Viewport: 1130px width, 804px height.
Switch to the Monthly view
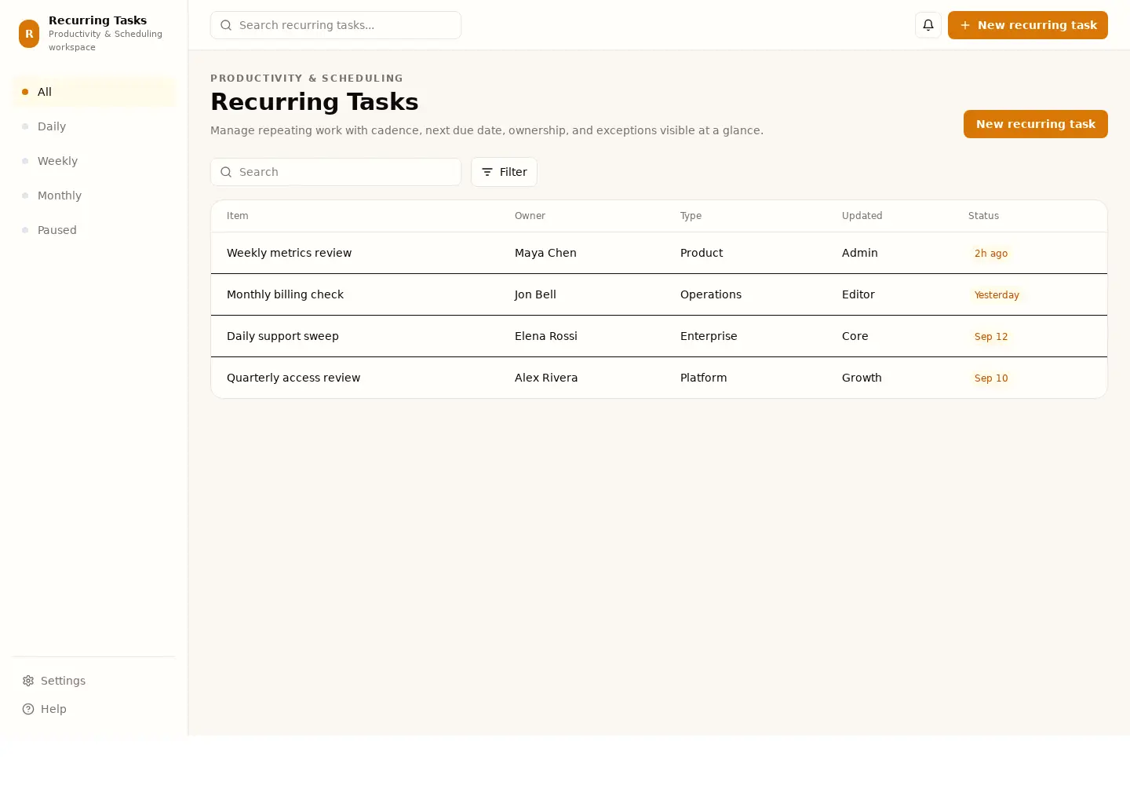pos(93,196)
